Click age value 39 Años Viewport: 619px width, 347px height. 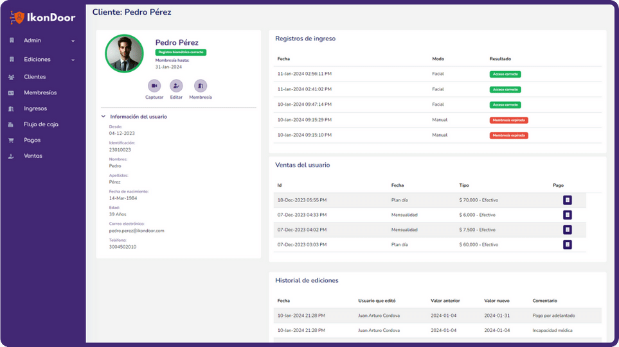click(x=118, y=214)
